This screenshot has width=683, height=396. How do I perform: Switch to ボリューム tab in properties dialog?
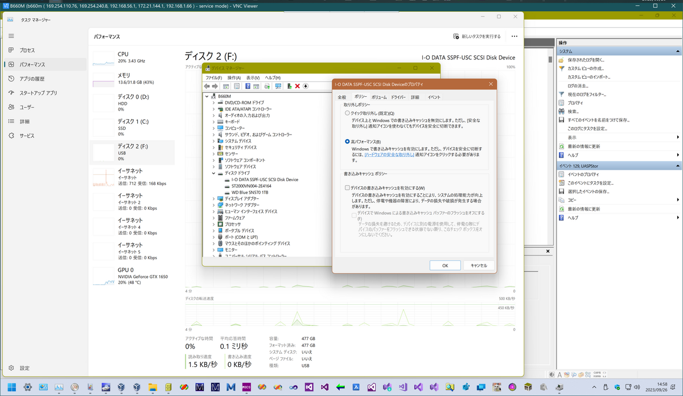point(379,97)
